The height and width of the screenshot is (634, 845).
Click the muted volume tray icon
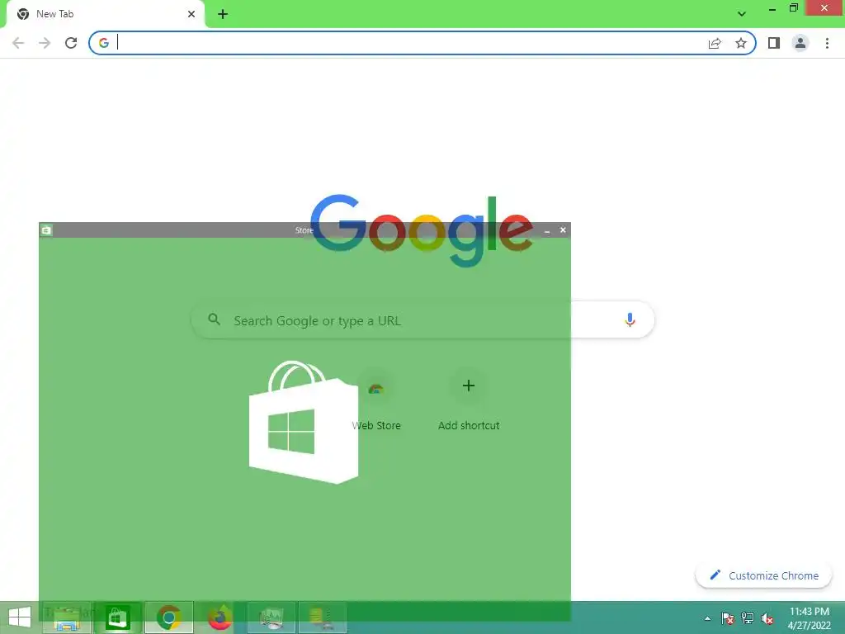tap(767, 618)
